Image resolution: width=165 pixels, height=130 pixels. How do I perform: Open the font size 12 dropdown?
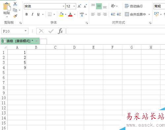tap(74, 6)
